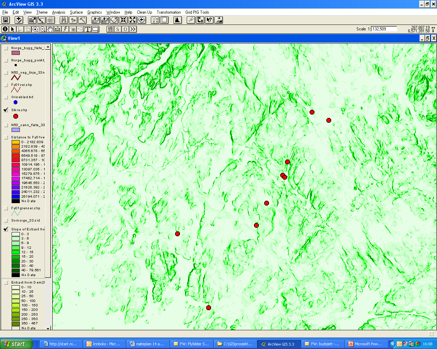Click the Save Project toolbar icon
The width and height of the screenshot is (437, 349).
[6, 20]
